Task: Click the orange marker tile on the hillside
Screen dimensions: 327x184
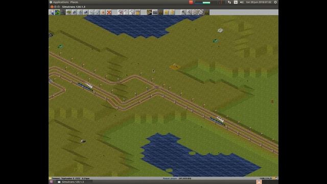Action: pos(175,67)
